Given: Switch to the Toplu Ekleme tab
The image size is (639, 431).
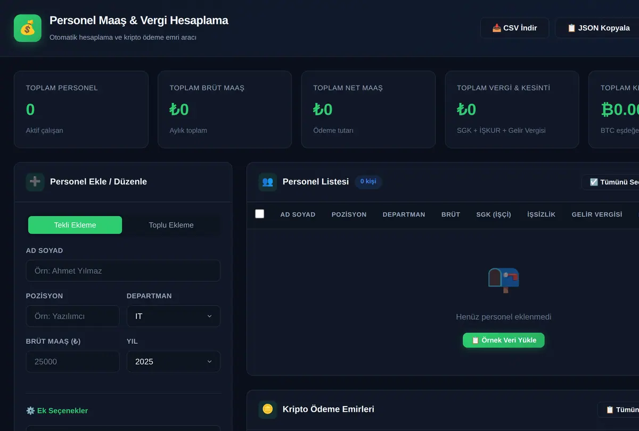Looking at the screenshot, I should point(171,225).
